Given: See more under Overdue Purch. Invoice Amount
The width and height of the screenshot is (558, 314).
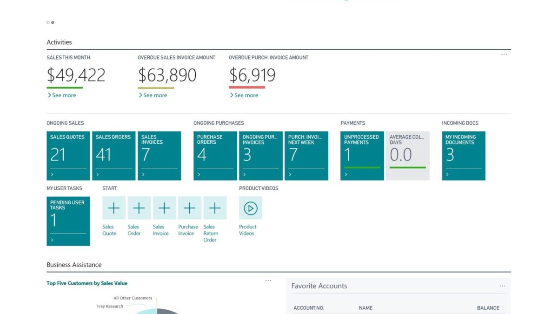Looking at the screenshot, I should [245, 95].
